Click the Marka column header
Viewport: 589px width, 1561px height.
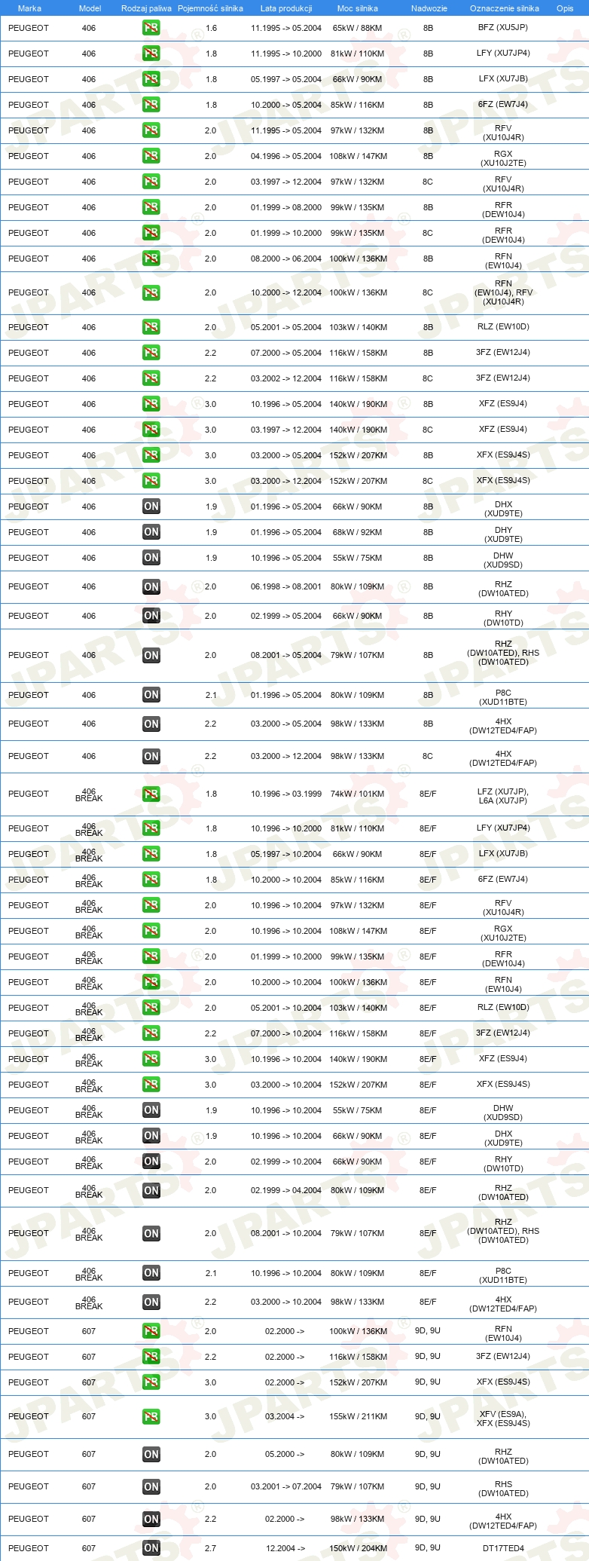pos(29,8)
